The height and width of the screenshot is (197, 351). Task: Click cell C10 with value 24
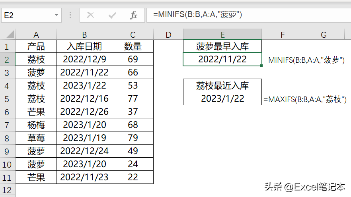pos(133,164)
